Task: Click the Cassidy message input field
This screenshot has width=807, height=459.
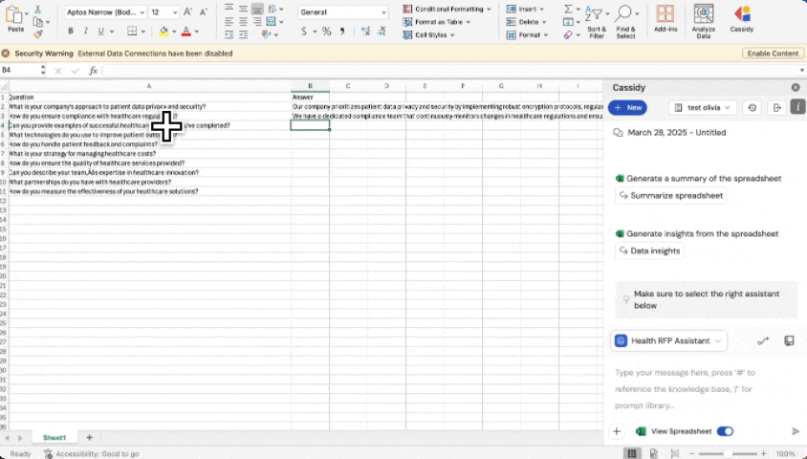Action: click(704, 389)
